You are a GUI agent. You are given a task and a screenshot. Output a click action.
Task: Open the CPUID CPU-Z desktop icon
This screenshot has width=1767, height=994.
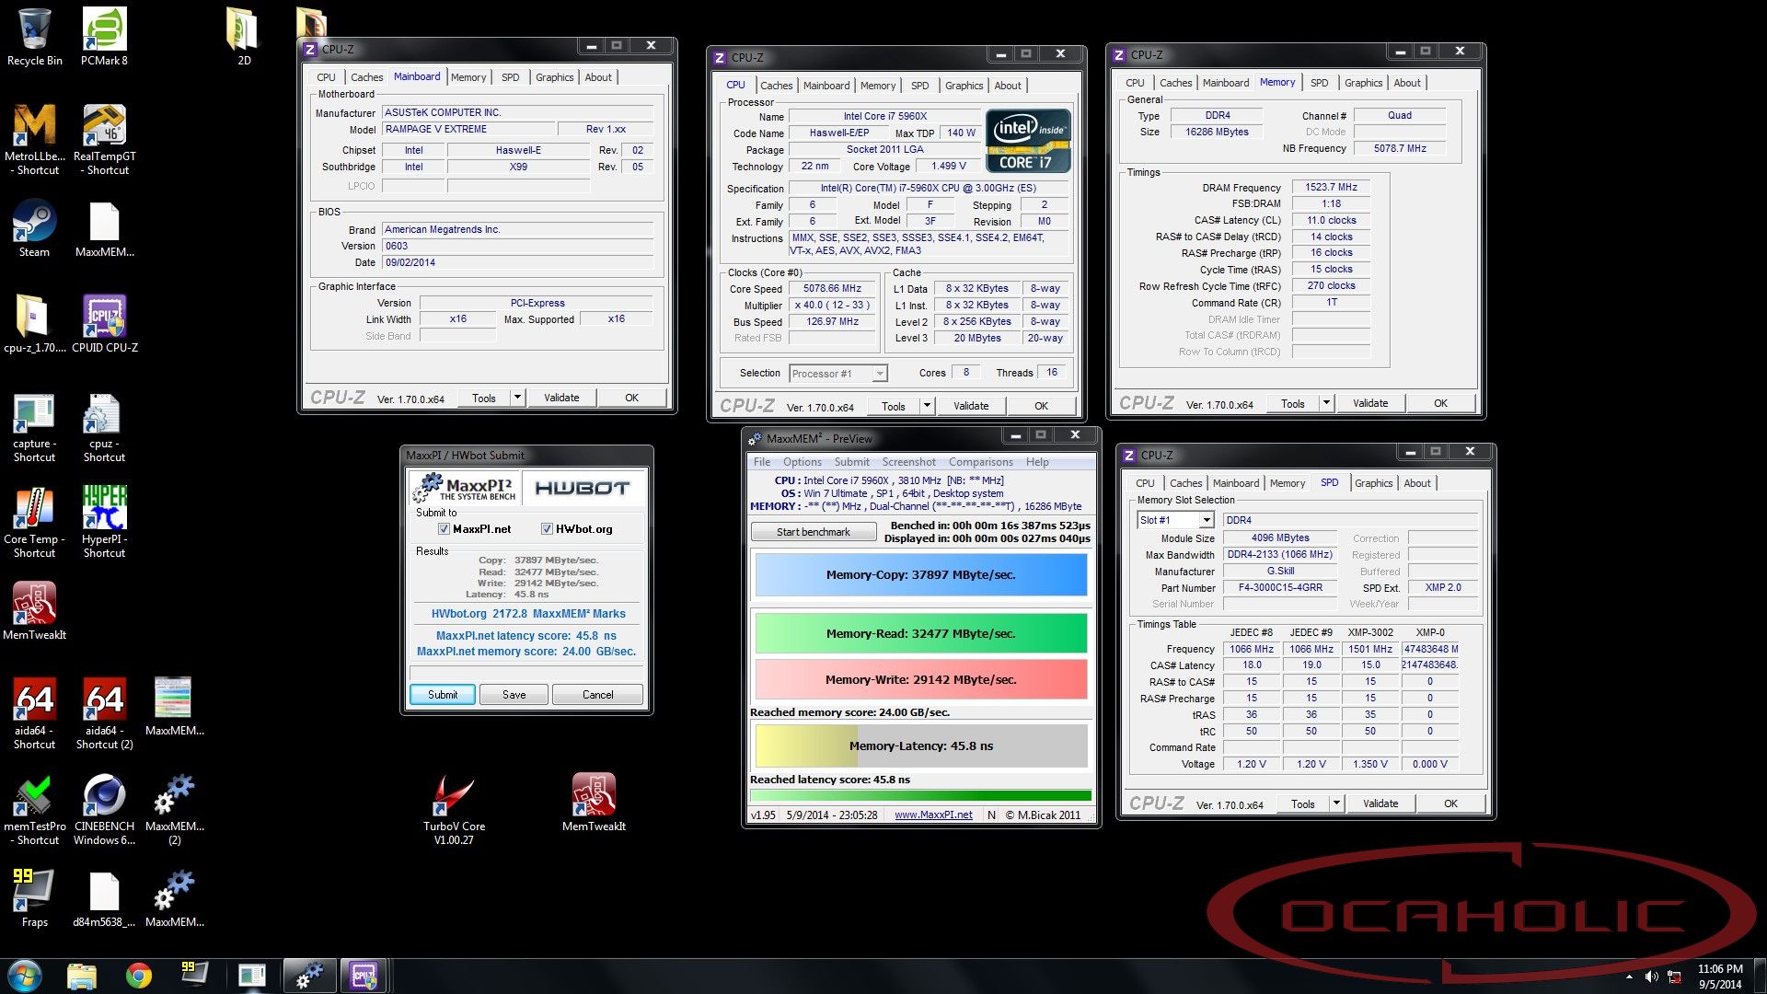(x=104, y=324)
